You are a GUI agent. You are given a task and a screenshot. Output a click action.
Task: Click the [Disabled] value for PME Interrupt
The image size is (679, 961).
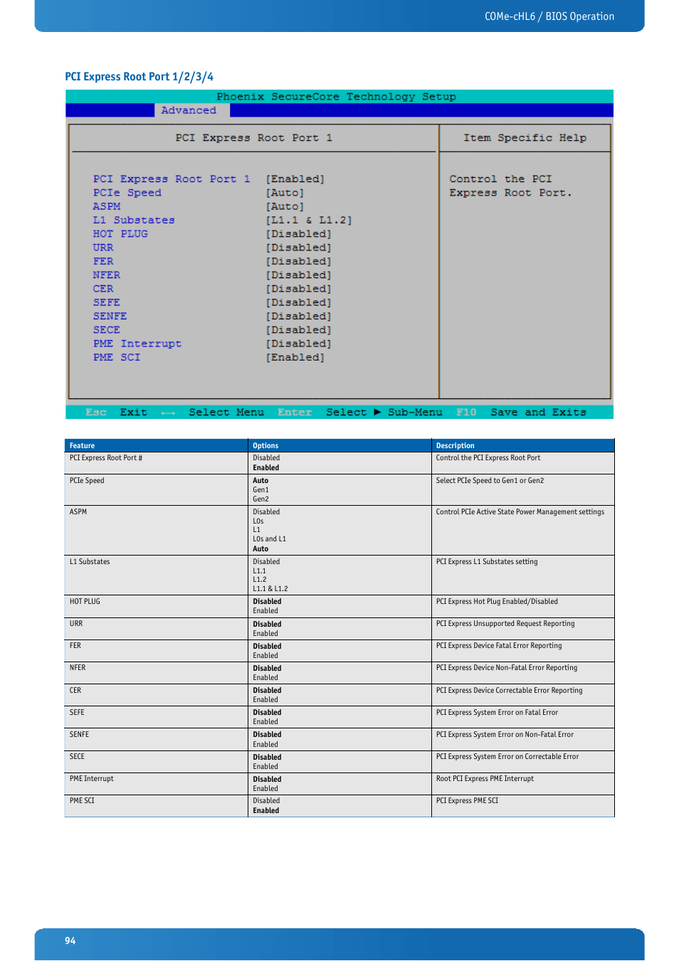pos(299,344)
